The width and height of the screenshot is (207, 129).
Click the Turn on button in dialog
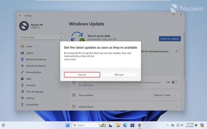(x=82, y=75)
